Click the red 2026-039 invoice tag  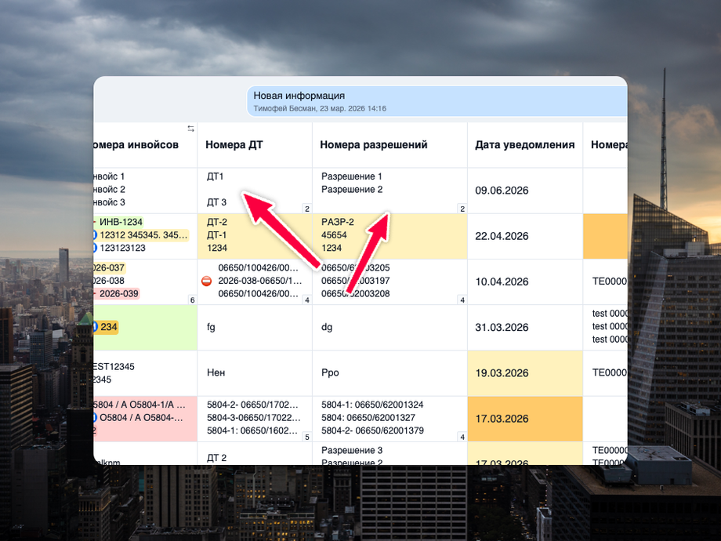(117, 293)
